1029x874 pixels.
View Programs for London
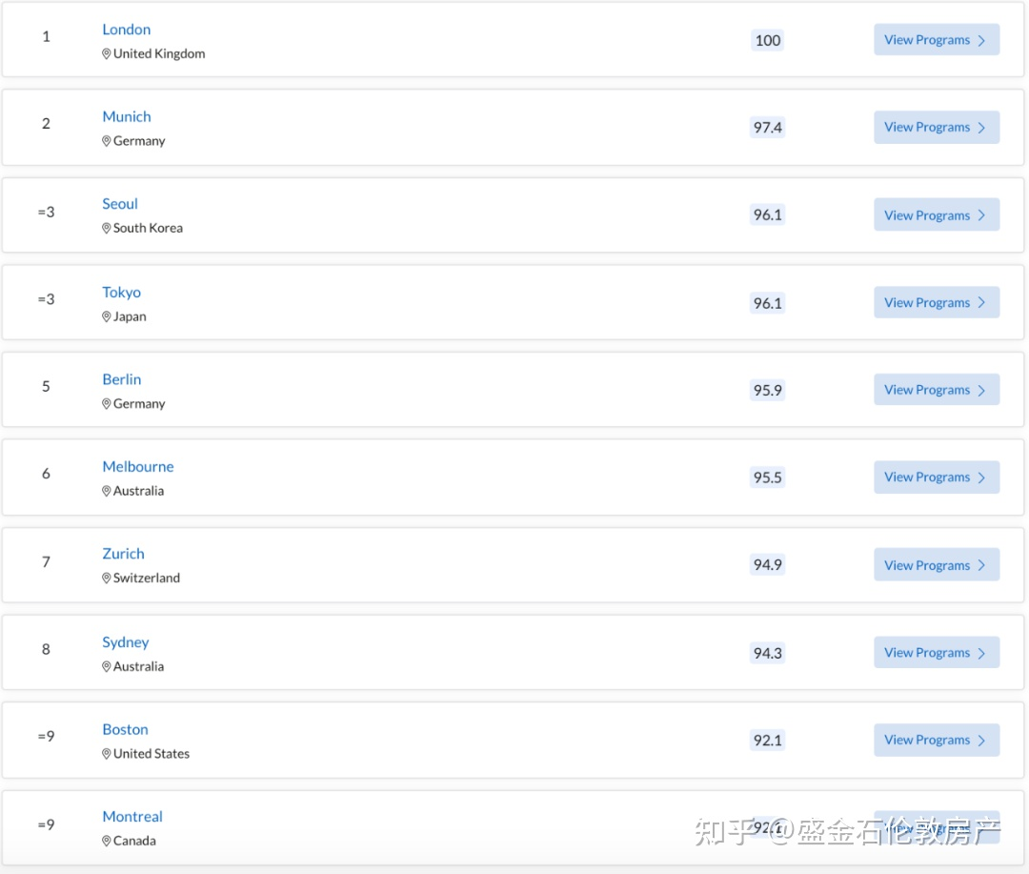click(x=937, y=40)
